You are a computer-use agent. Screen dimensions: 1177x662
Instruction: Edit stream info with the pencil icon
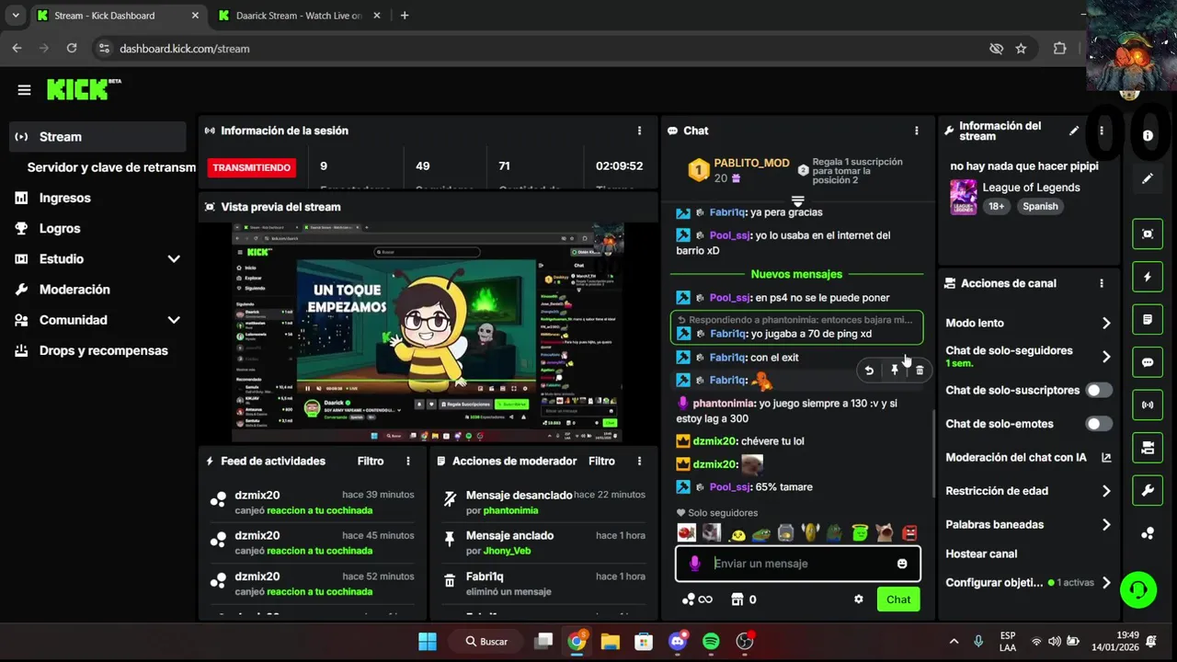click(x=1073, y=131)
